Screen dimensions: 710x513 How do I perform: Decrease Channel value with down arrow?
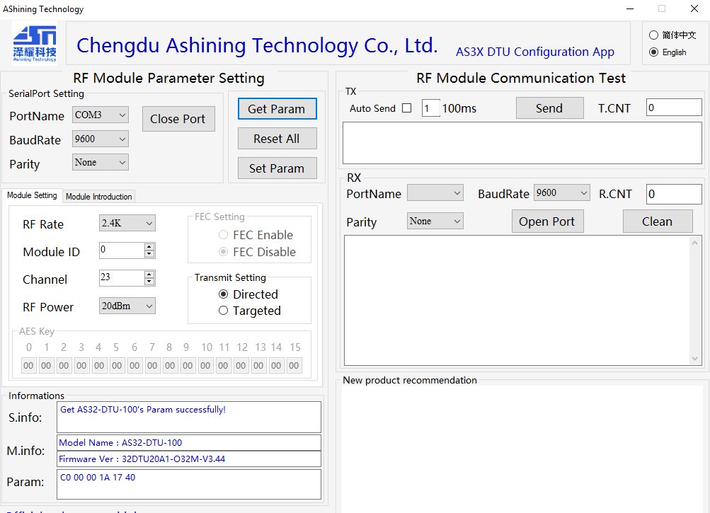(x=149, y=282)
